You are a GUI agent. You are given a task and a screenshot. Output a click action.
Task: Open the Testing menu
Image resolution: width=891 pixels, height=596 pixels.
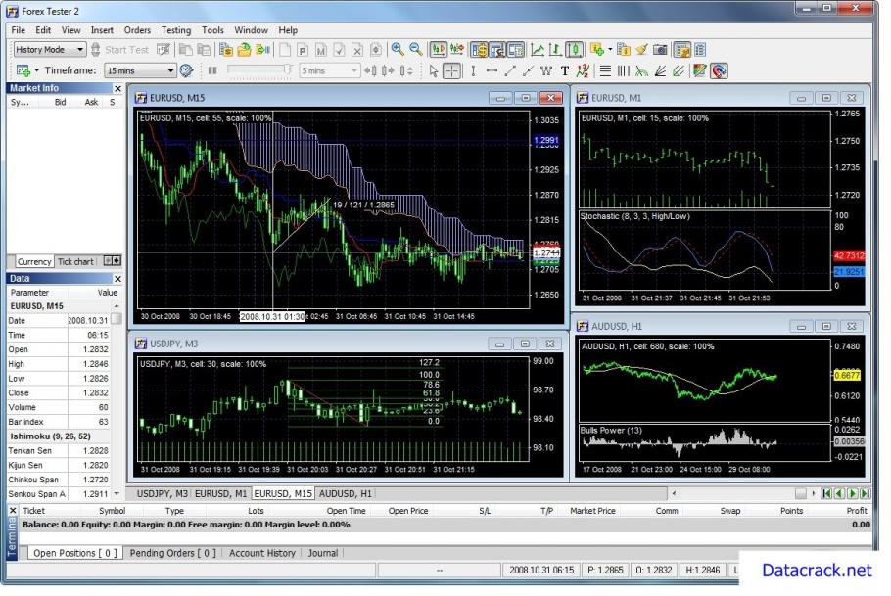point(176,30)
